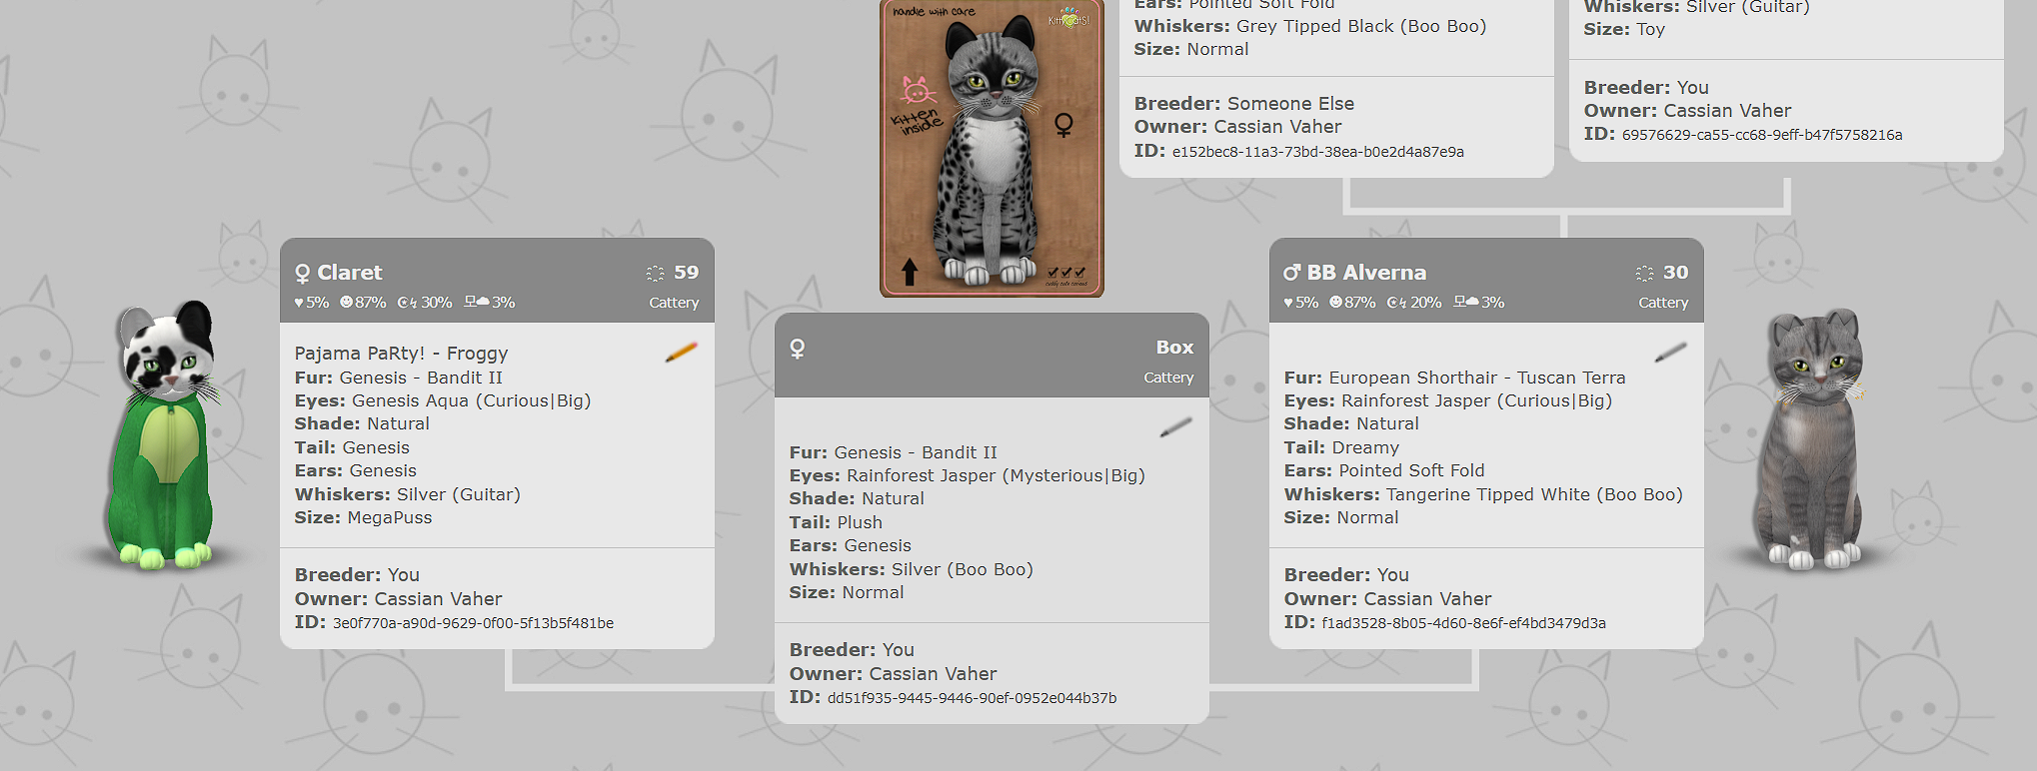
Task: Click the food bowl 3% stat on BB Alverna
Action: (x=1478, y=302)
